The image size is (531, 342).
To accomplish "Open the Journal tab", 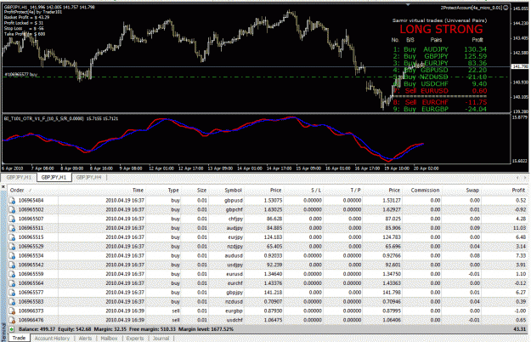I will tap(161, 339).
